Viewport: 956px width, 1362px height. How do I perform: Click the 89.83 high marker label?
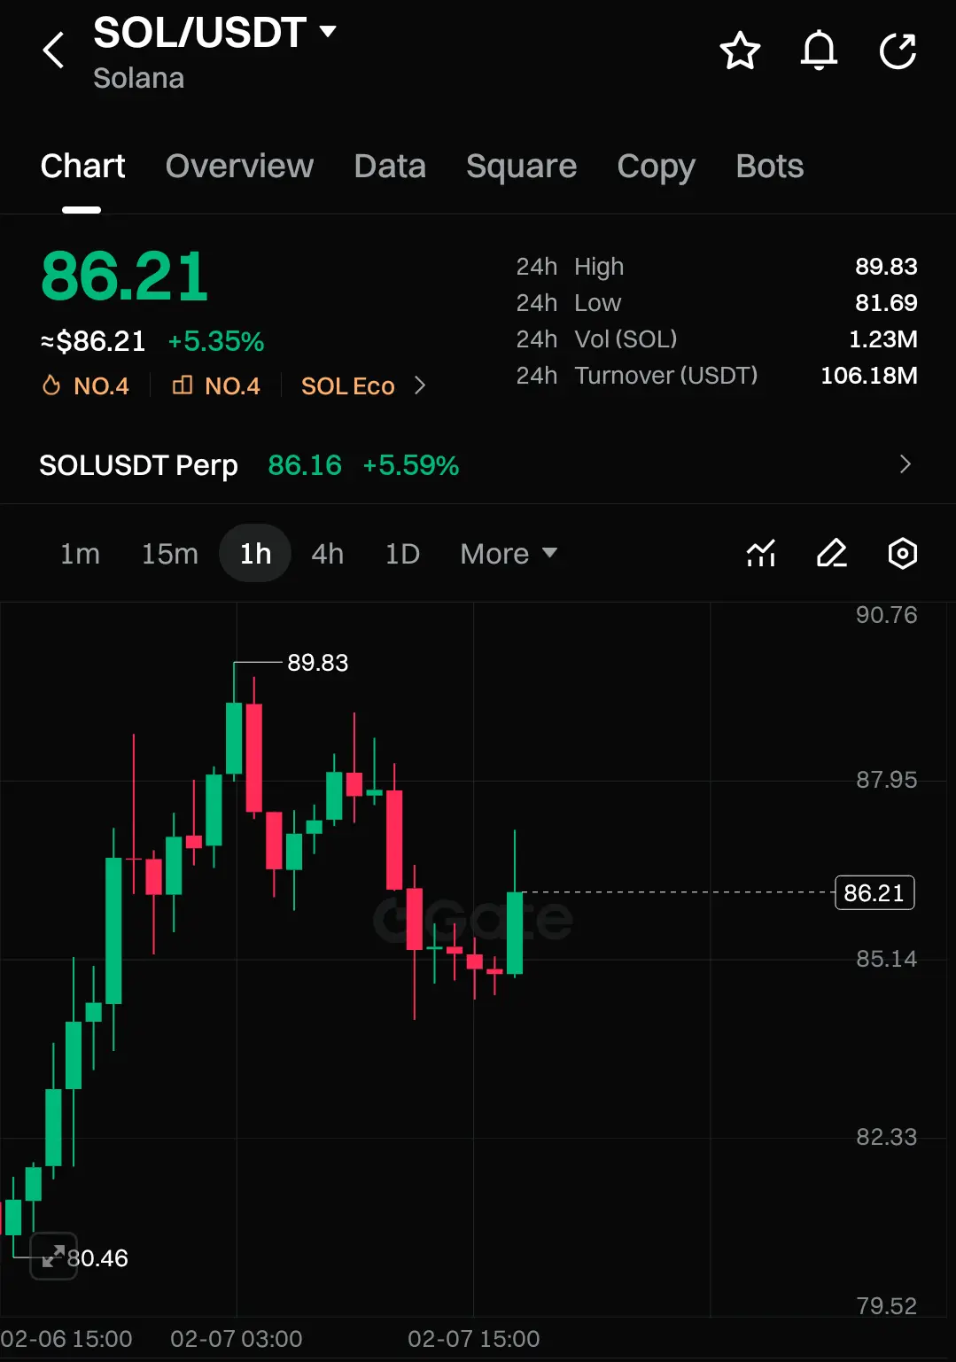317,663
